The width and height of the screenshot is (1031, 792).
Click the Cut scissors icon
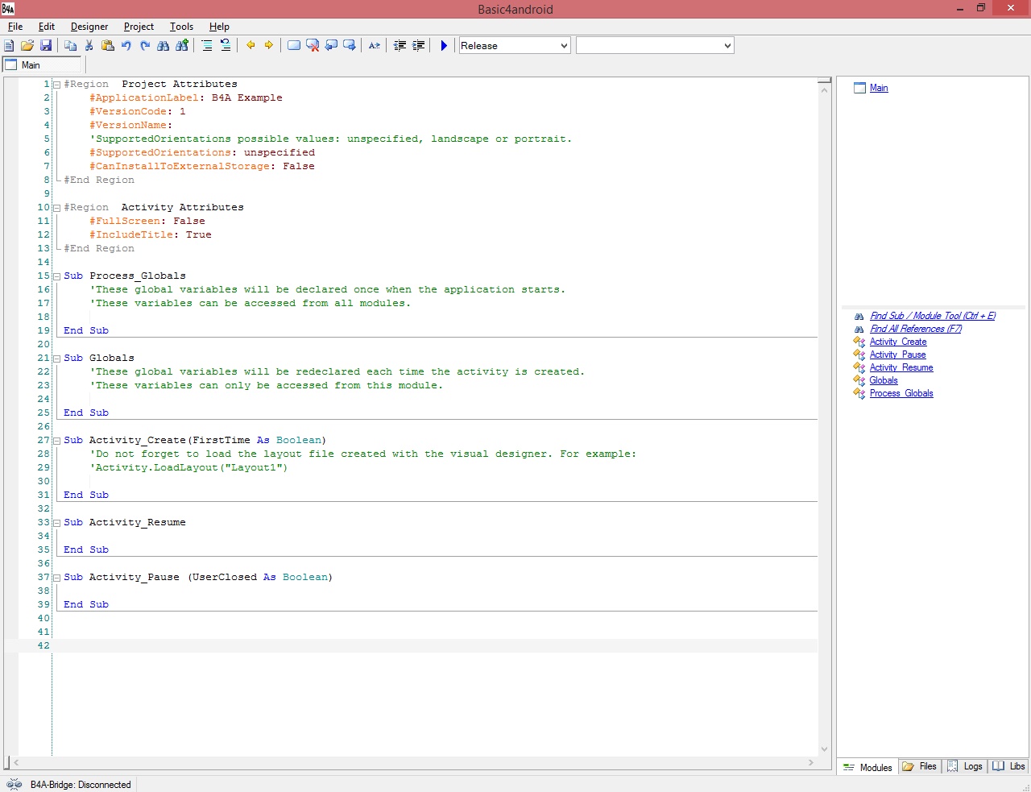coord(89,46)
